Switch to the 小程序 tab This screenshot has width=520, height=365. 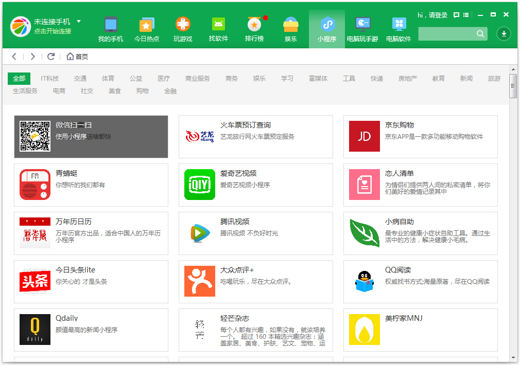click(x=326, y=28)
